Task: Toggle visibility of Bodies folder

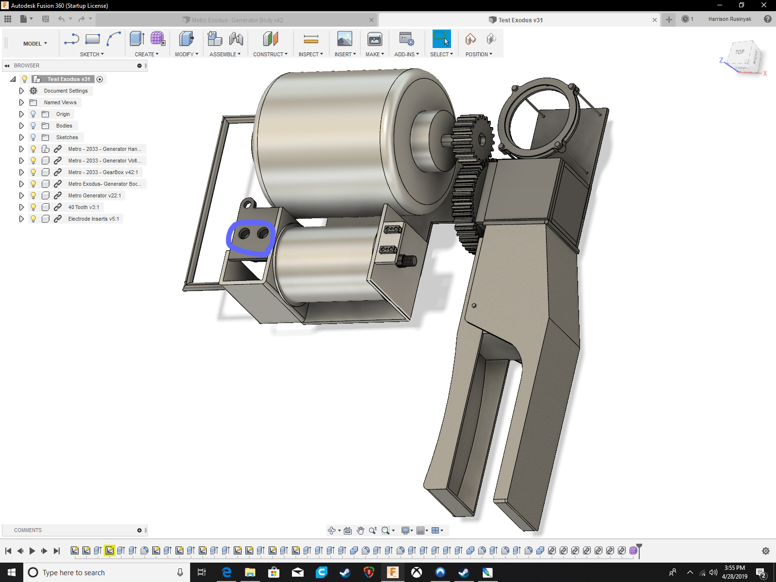Action: pos(33,126)
